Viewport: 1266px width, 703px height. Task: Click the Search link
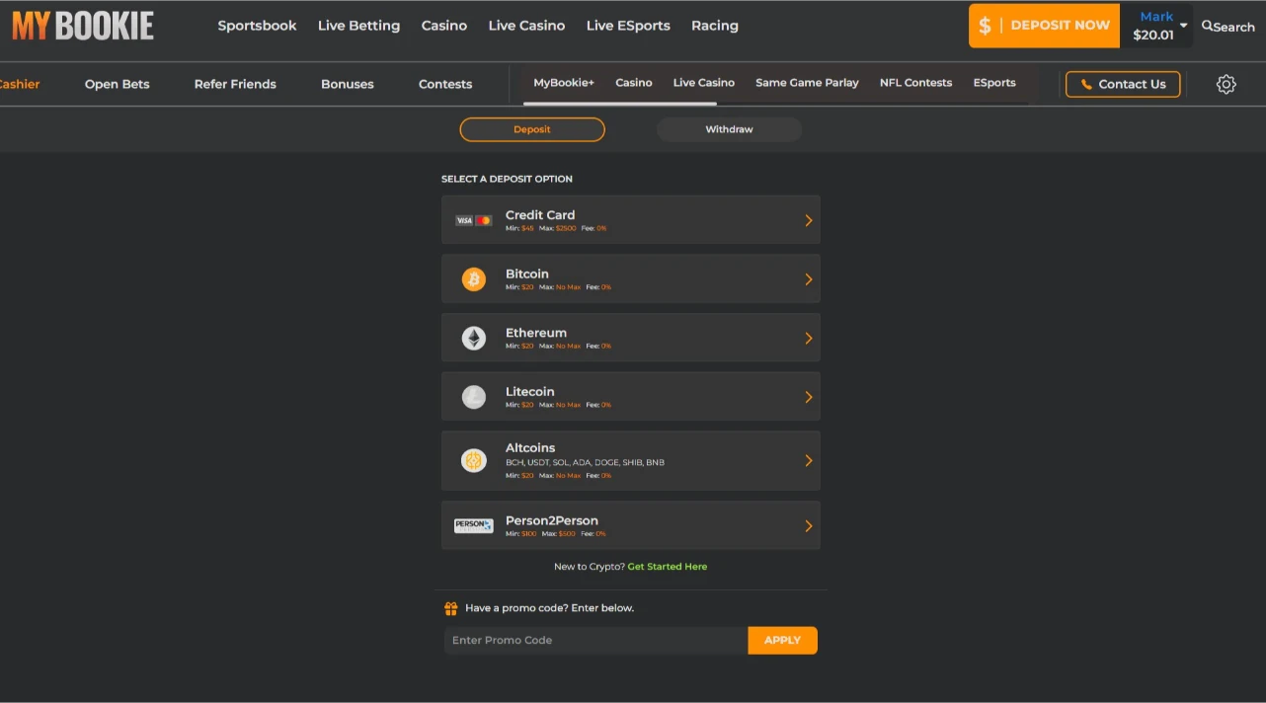pyautogui.click(x=1227, y=27)
